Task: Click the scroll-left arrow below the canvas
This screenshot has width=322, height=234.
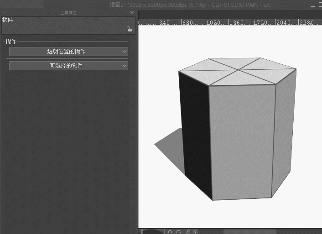Action: (x=196, y=232)
